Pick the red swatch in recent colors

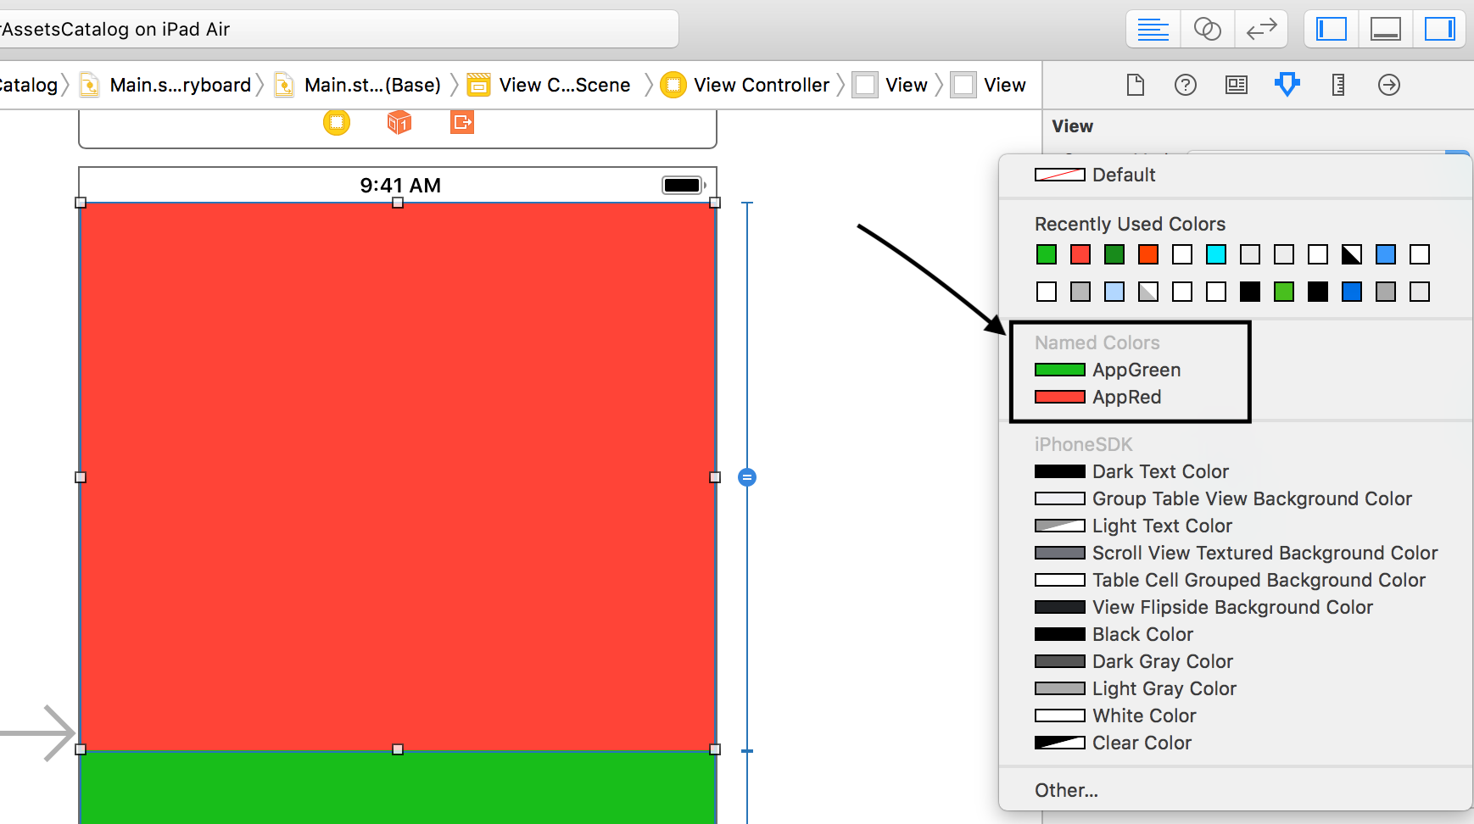pyautogui.click(x=1080, y=254)
